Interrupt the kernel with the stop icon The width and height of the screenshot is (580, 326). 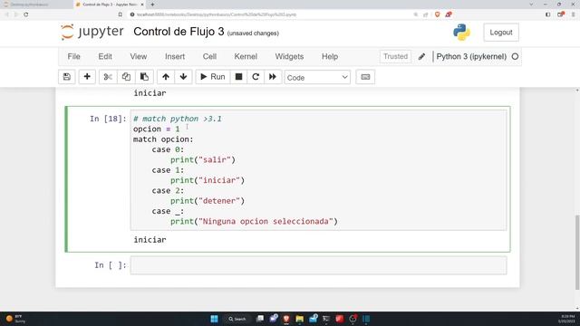pyautogui.click(x=238, y=77)
